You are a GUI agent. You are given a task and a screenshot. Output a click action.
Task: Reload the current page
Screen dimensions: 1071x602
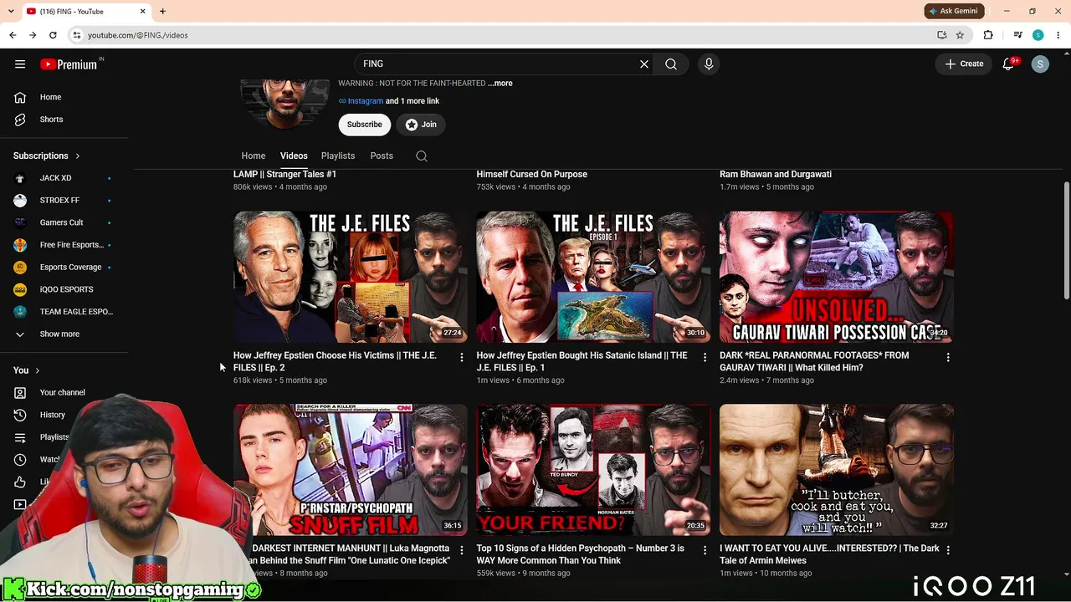click(x=53, y=35)
